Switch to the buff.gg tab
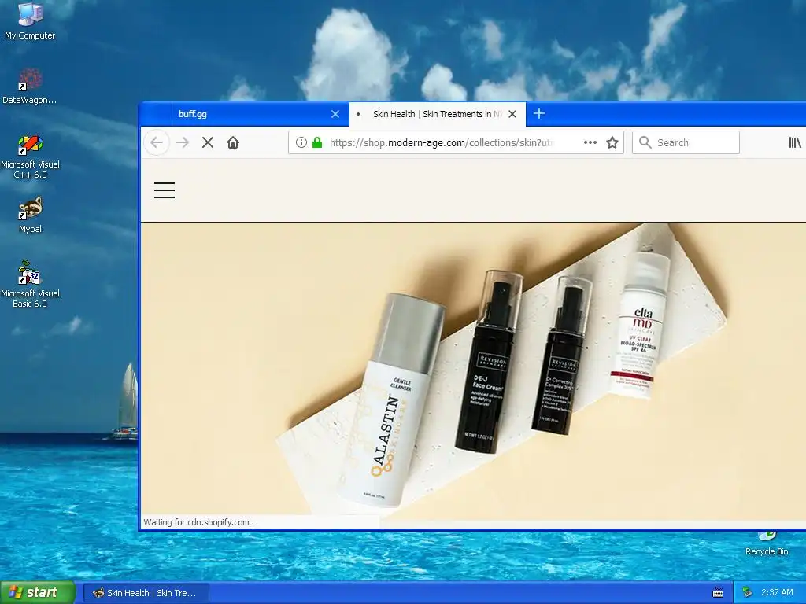This screenshot has width=806, height=604. [x=260, y=114]
